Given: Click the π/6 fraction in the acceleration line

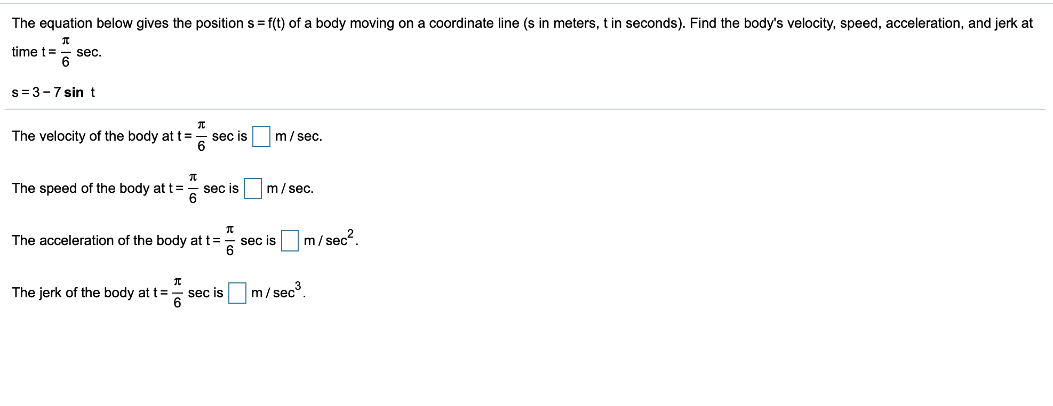Looking at the screenshot, I should [x=229, y=241].
